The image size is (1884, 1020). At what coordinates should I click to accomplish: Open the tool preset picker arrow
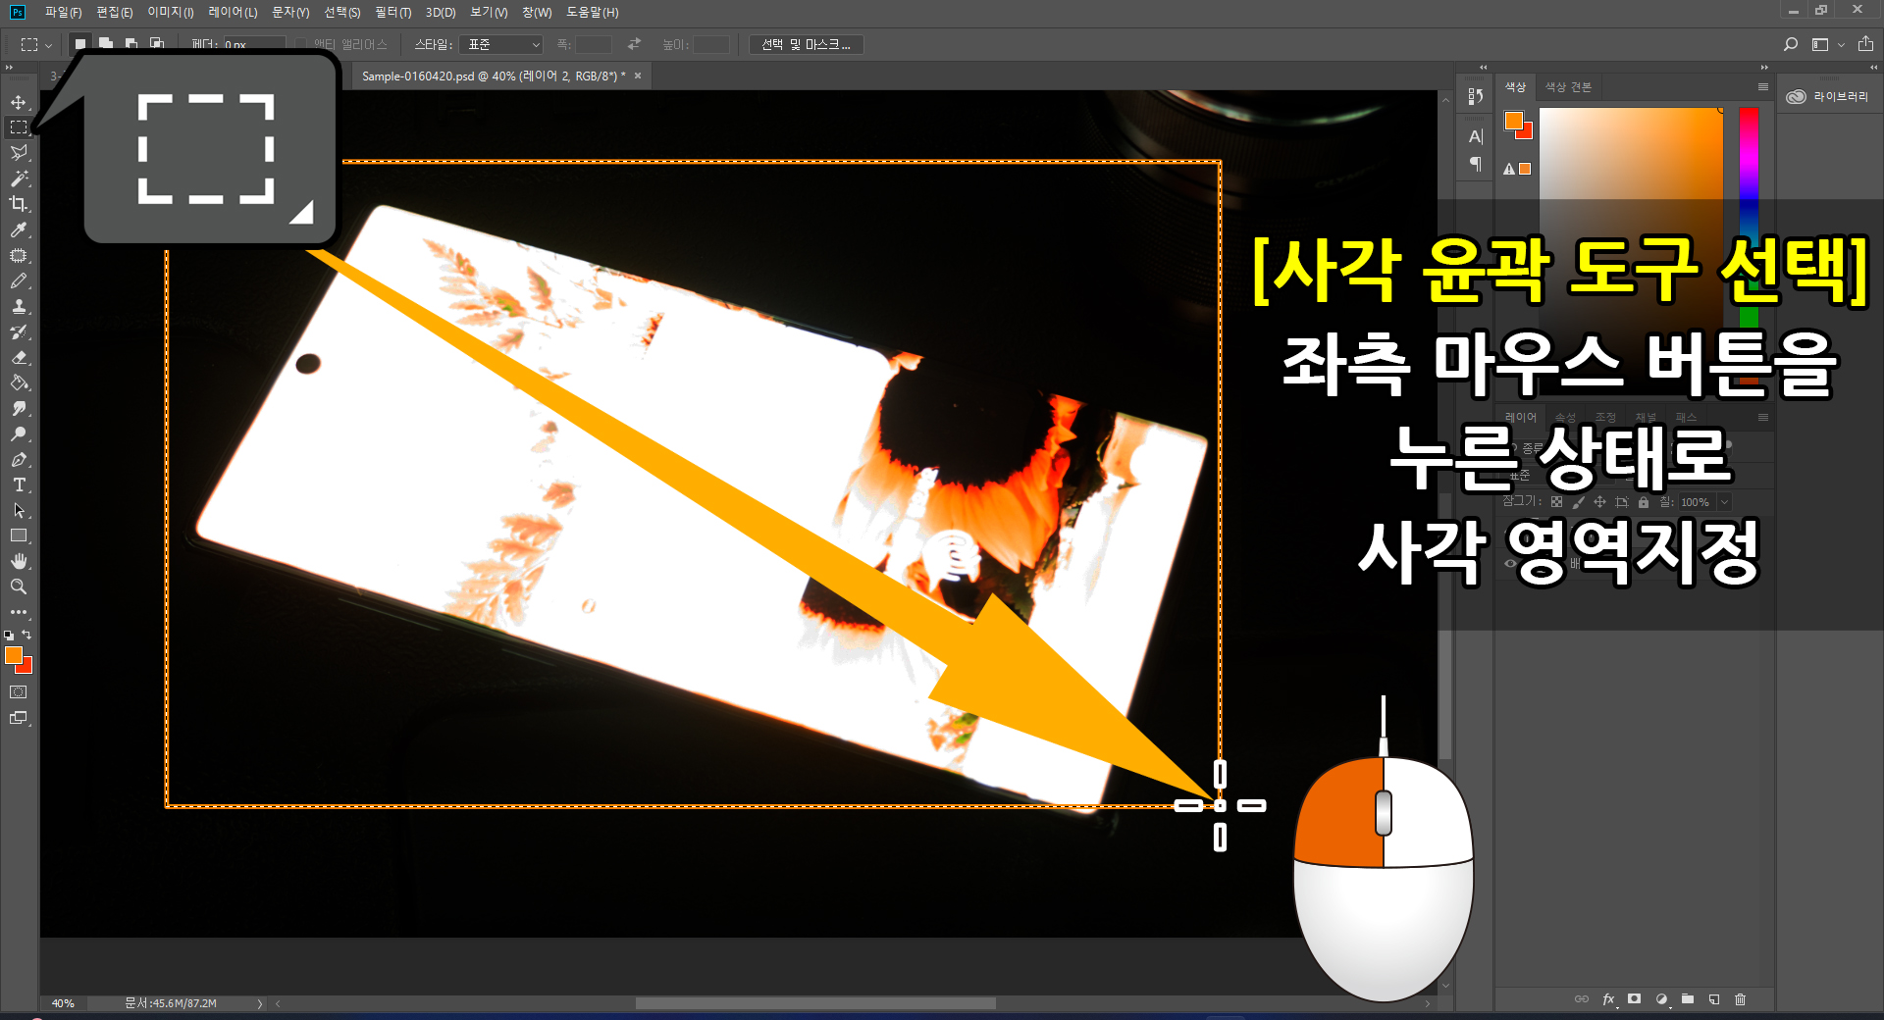[x=48, y=45]
